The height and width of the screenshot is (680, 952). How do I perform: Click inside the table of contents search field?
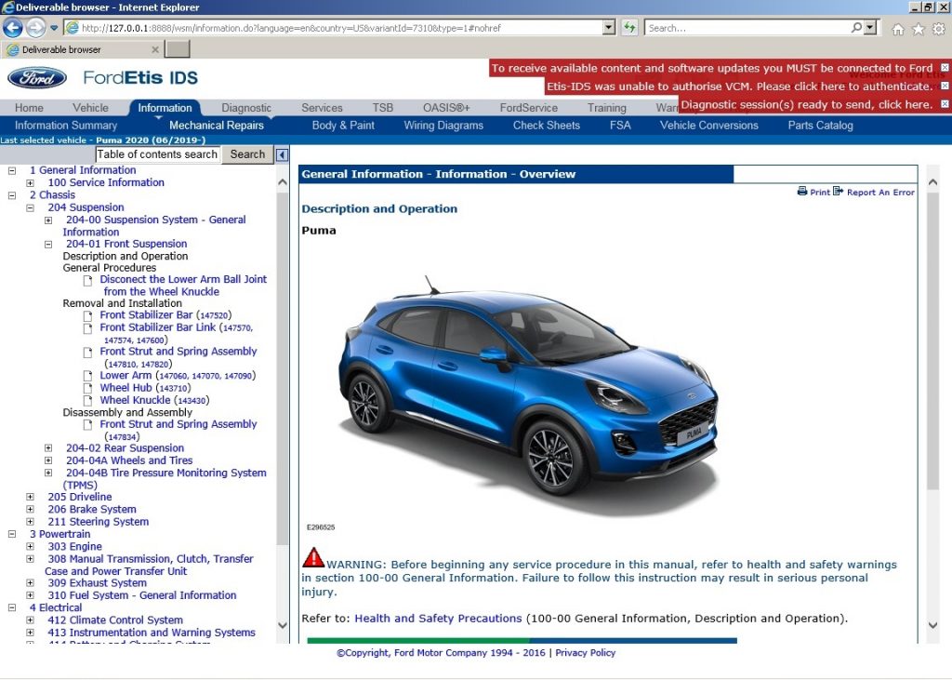tap(156, 153)
